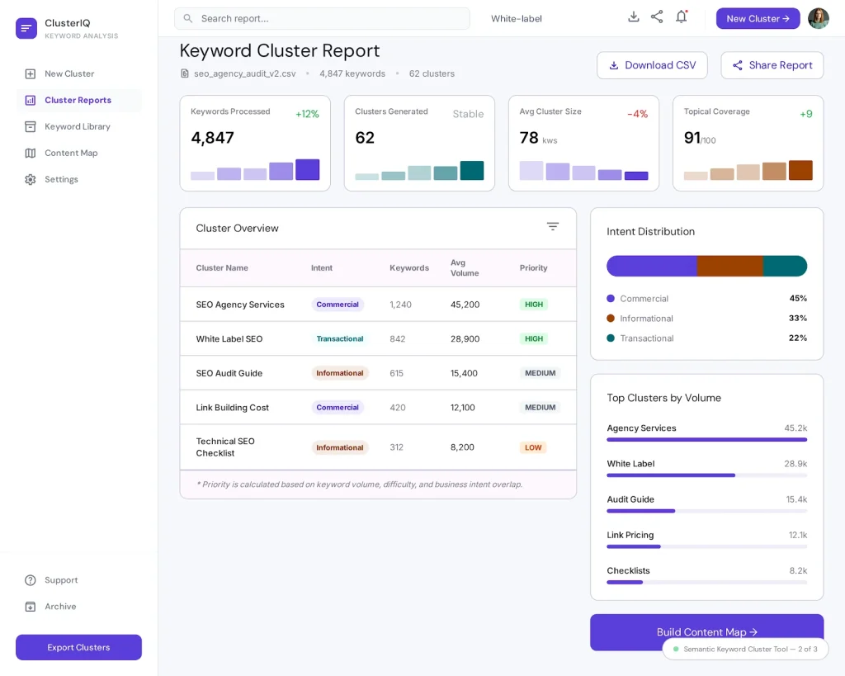Sort by Avg Volume column header

point(465,268)
